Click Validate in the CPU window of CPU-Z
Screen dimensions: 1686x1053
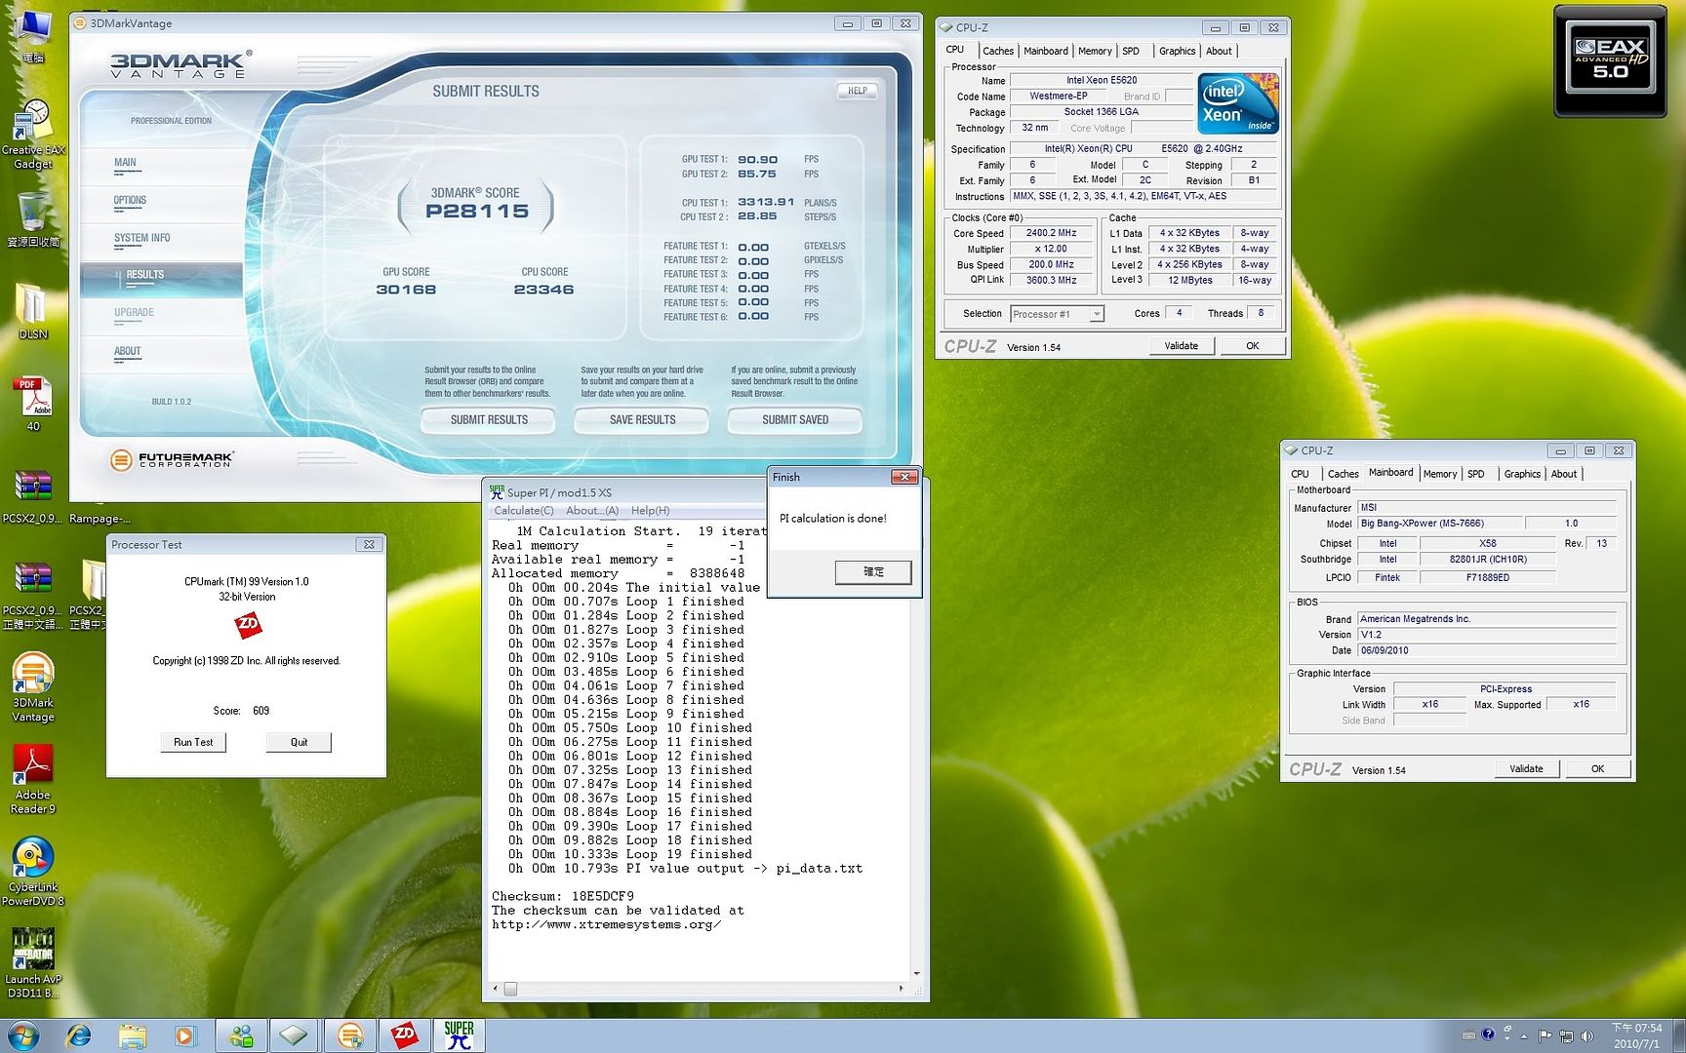tap(1181, 346)
